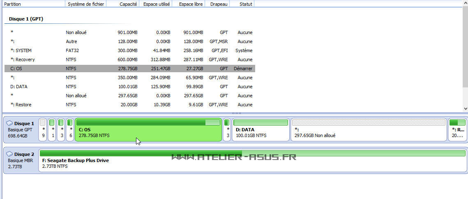
Task: Sort by the Partition column header
Action: coord(33,4)
